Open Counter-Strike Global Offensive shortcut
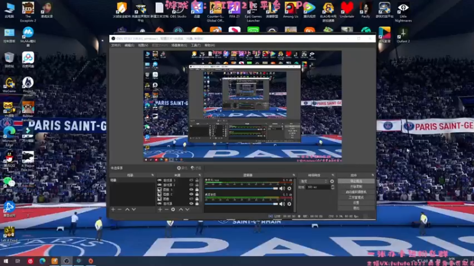The width and height of the screenshot is (474, 266). (x=215, y=12)
